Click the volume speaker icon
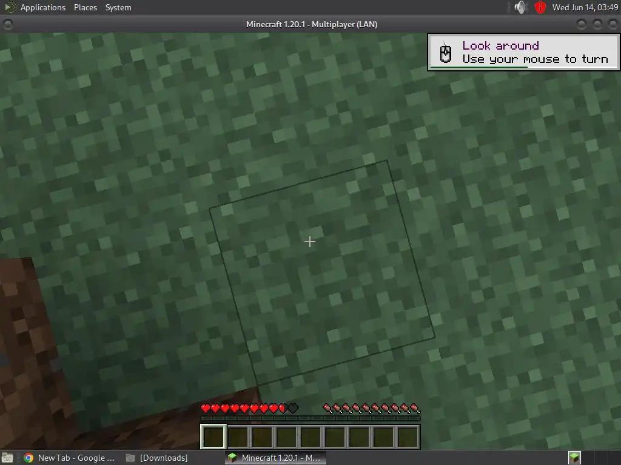The width and height of the screenshot is (621, 465). 520,7
